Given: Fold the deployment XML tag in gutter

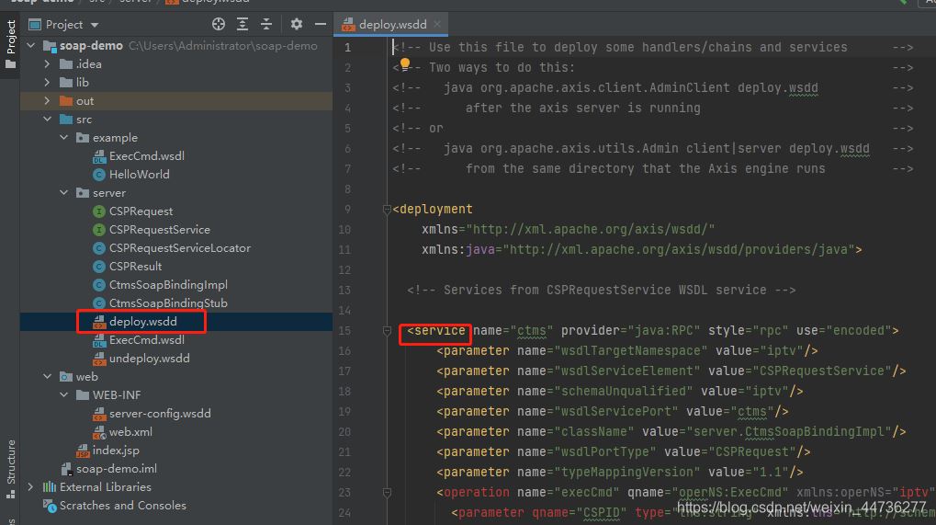Looking at the screenshot, I should pos(387,210).
